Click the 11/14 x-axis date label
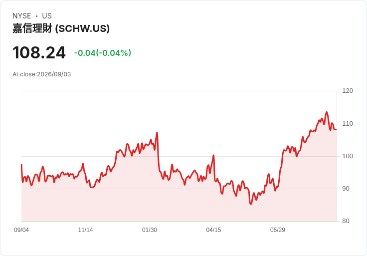Screen dimensions: 367x256 (x=85, y=230)
